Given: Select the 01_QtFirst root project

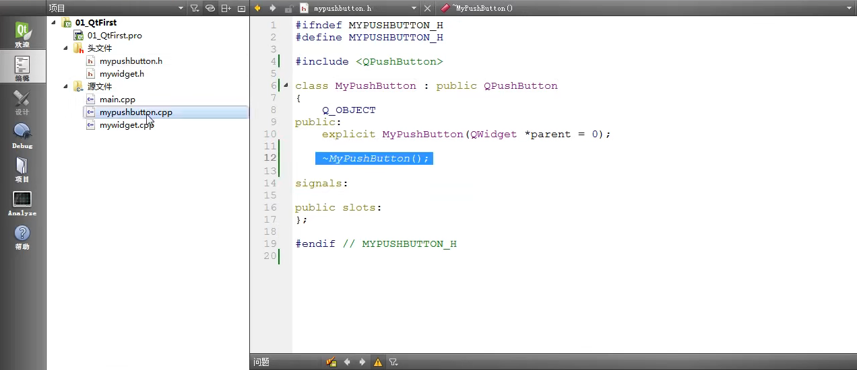Looking at the screenshot, I should 96,22.
